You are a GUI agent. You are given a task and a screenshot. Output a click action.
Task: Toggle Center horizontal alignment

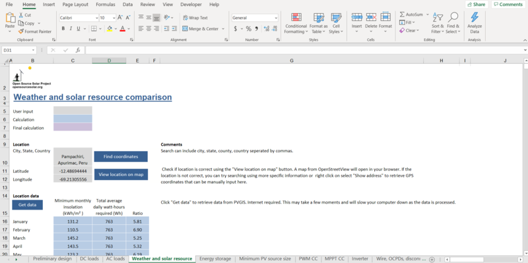(x=148, y=28)
